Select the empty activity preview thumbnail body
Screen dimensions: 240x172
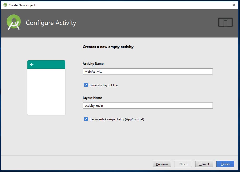click(x=46, y=92)
